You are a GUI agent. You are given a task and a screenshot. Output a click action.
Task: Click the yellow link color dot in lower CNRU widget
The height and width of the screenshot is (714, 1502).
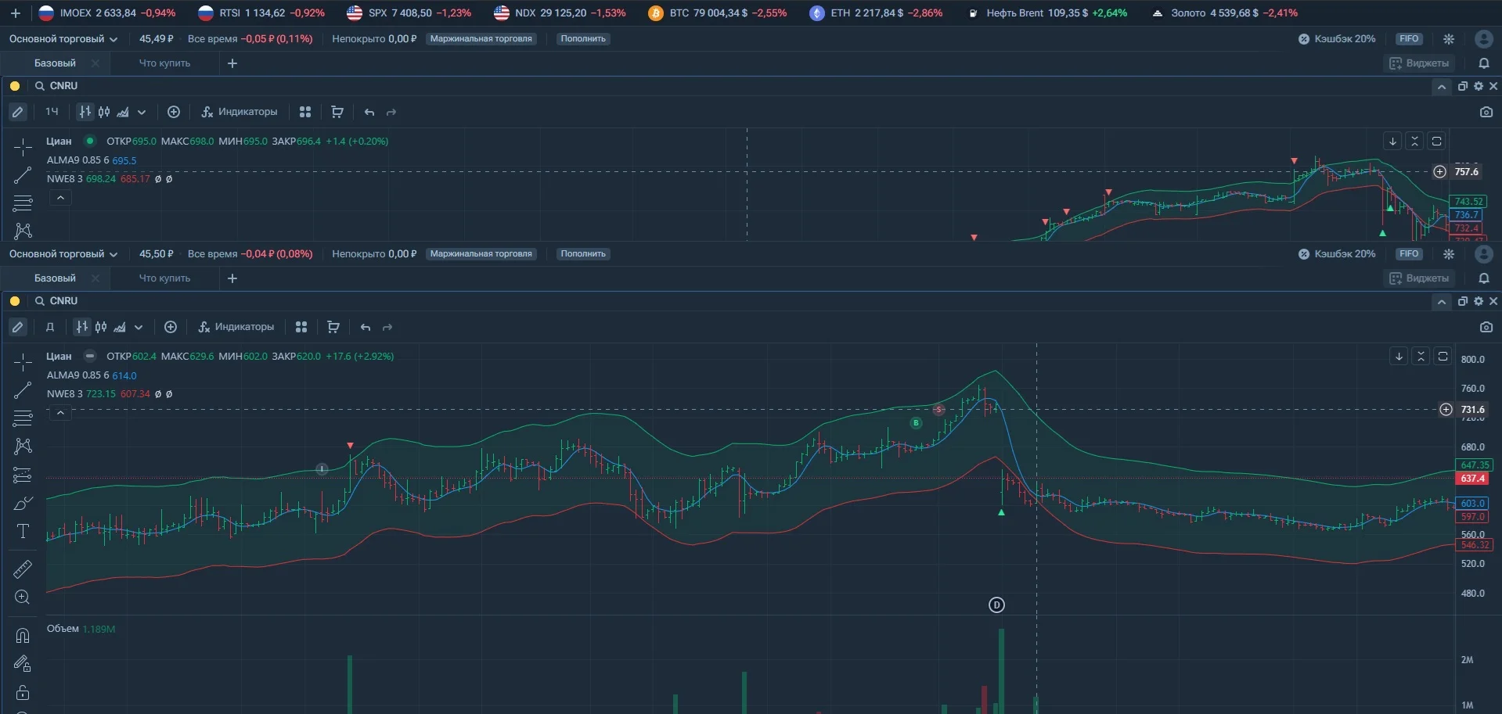(x=15, y=301)
